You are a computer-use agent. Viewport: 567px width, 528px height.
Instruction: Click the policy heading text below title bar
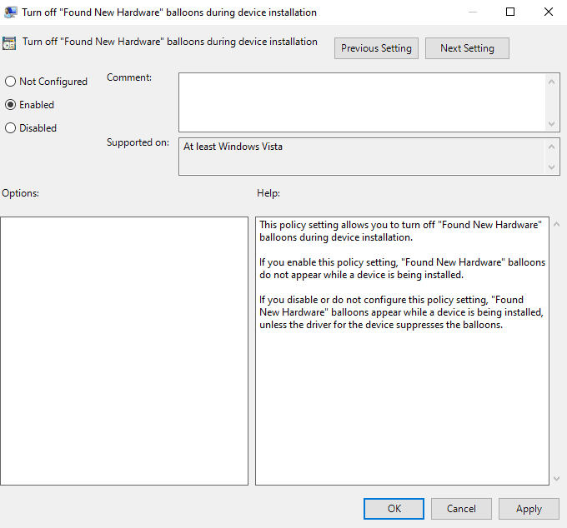[170, 42]
